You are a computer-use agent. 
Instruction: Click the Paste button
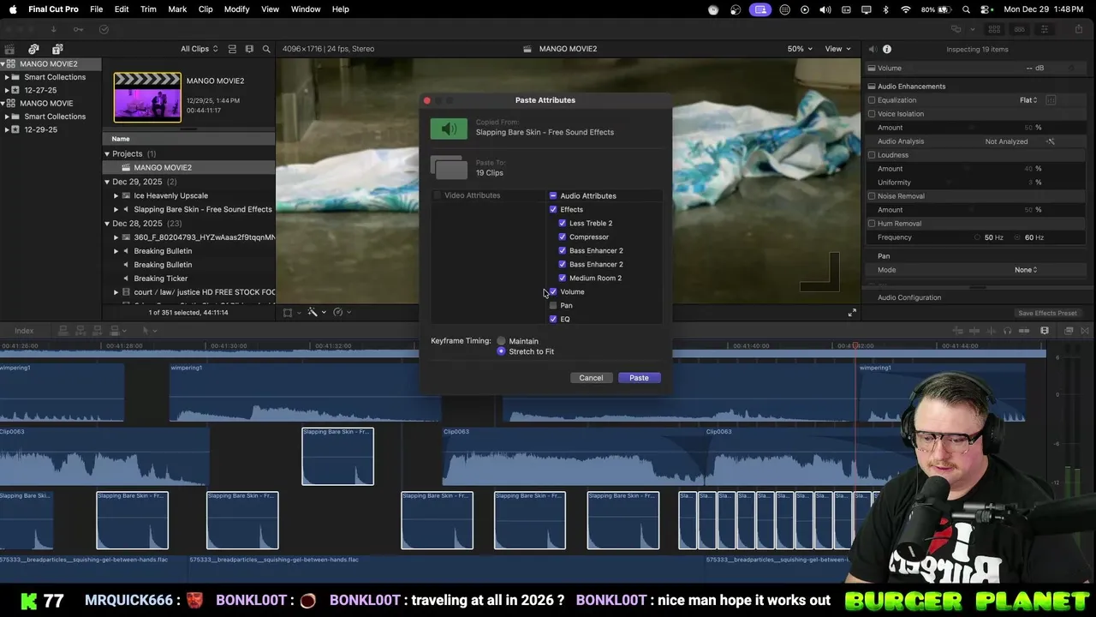point(639,378)
